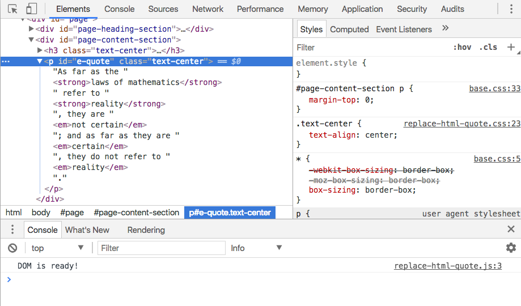Open console settings gear icon

coord(511,248)
